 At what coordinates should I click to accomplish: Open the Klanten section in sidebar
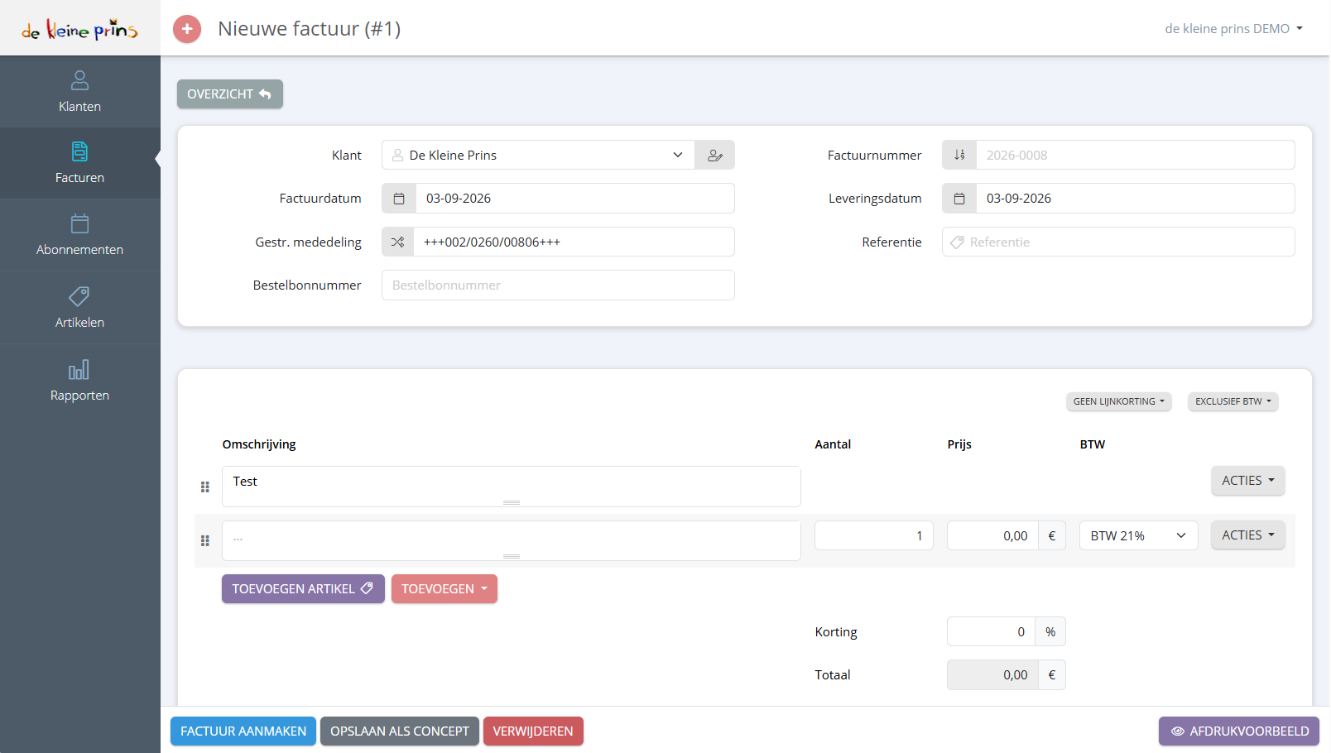[79, 92]
